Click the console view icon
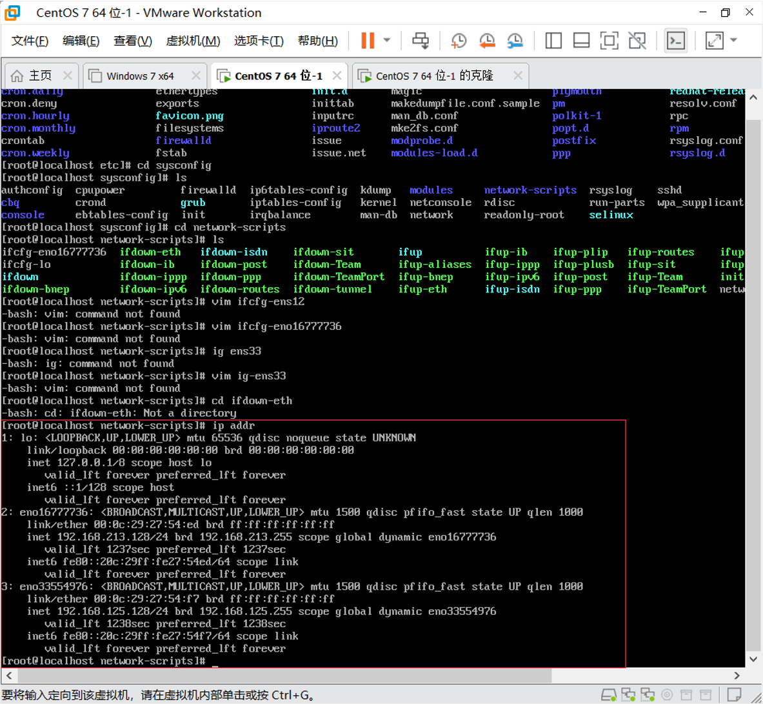This screenshot has height=704, width=763. (675, 41)
